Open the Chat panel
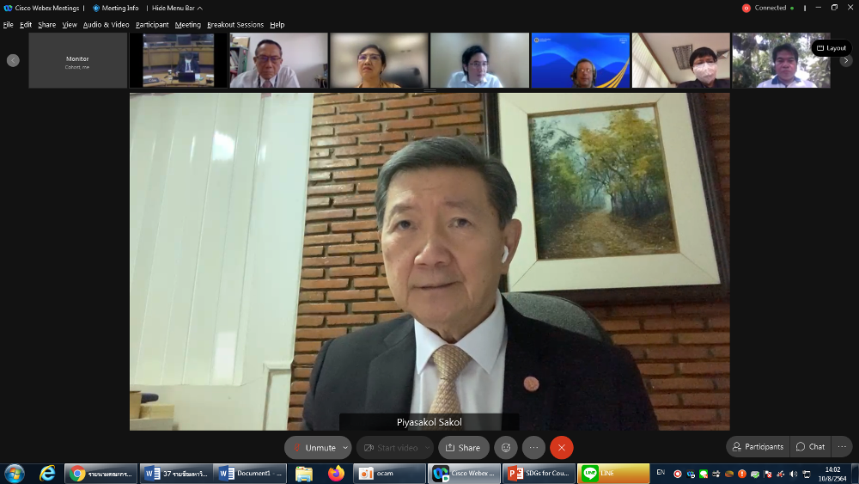 pyautogui.click(x=810, y=447)
